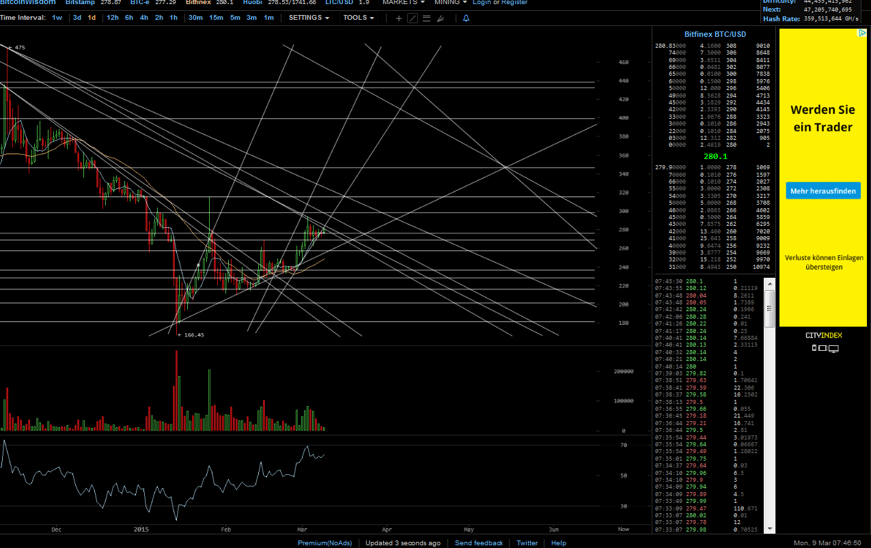Select the crosshair cursor tool

tap(399, 18)
